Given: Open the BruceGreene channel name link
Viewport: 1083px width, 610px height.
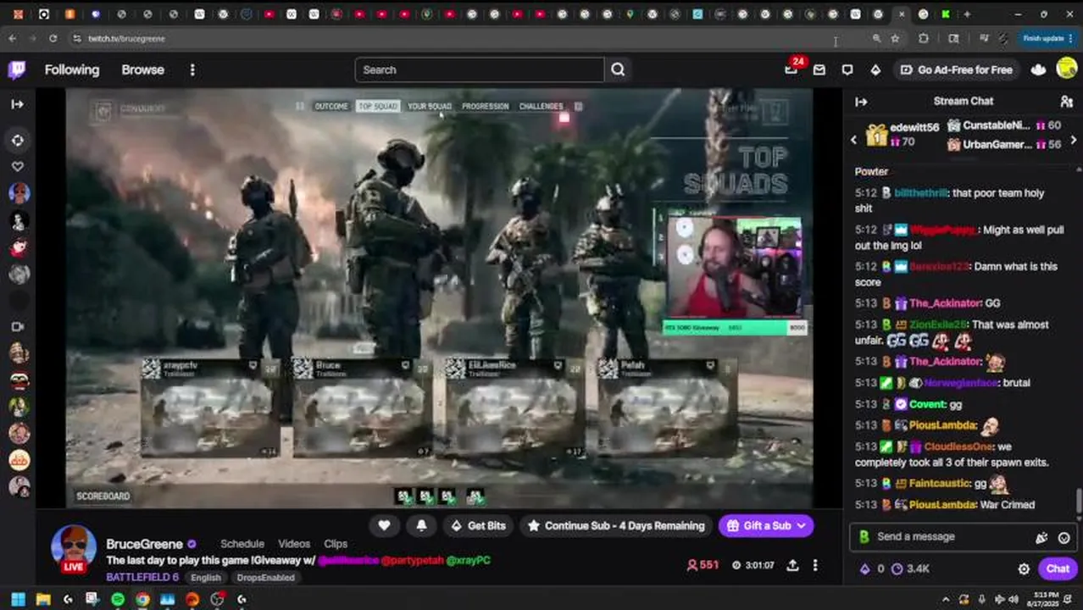Looking at the screenshot, I should pyautogui.click(x=144, y=544).
